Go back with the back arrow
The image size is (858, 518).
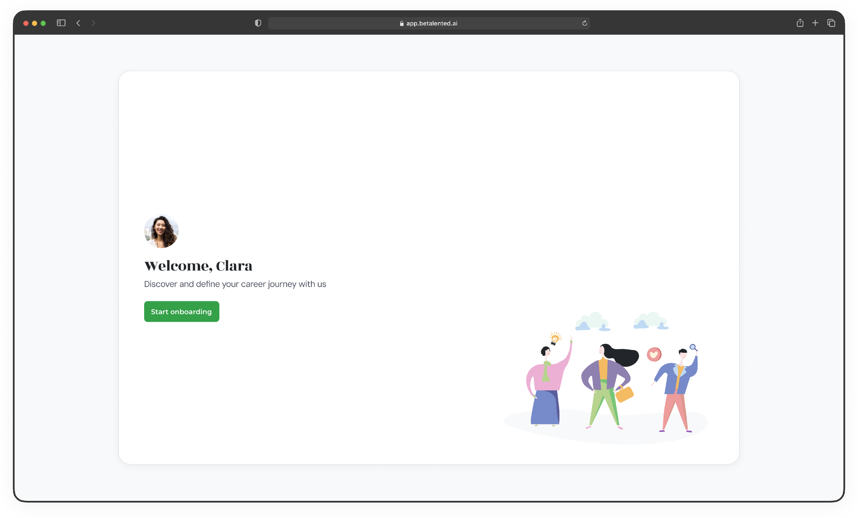pyautogui.click(x=78, y=23)
